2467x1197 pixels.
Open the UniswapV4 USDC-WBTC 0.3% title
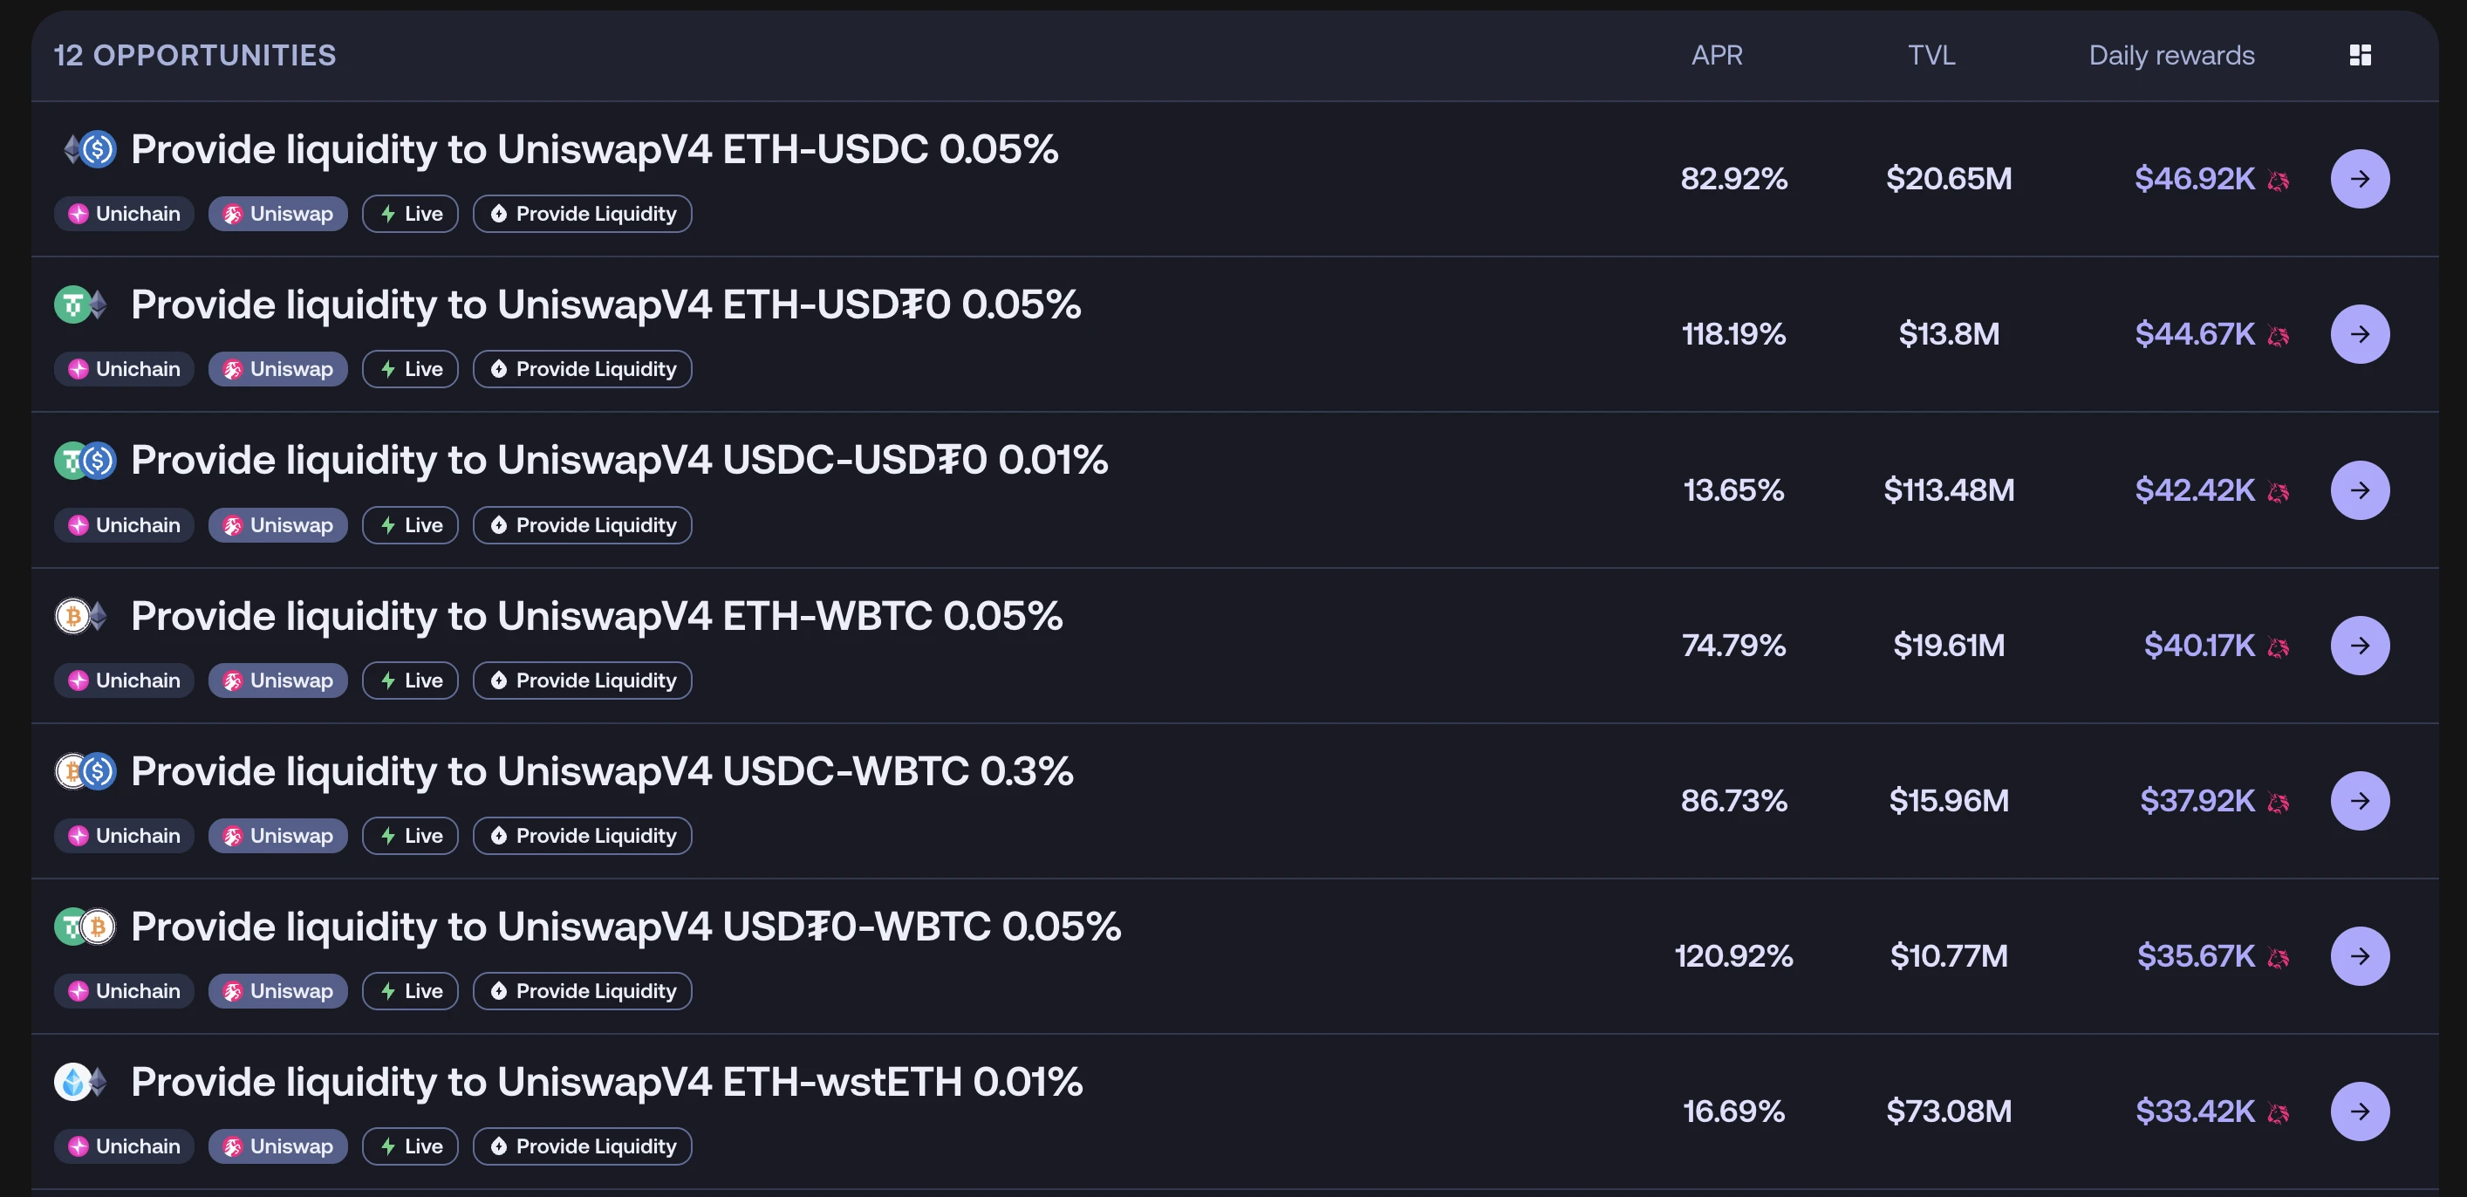(601, 772)
